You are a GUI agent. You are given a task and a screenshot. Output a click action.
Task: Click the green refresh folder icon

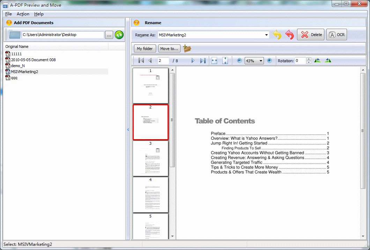click(x=119, y=35)
